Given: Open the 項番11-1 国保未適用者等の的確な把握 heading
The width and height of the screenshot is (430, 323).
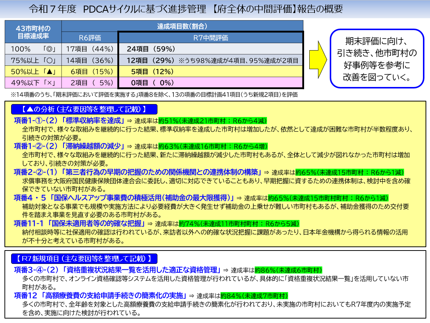Looking at the screenshot, I should [79, 223].
